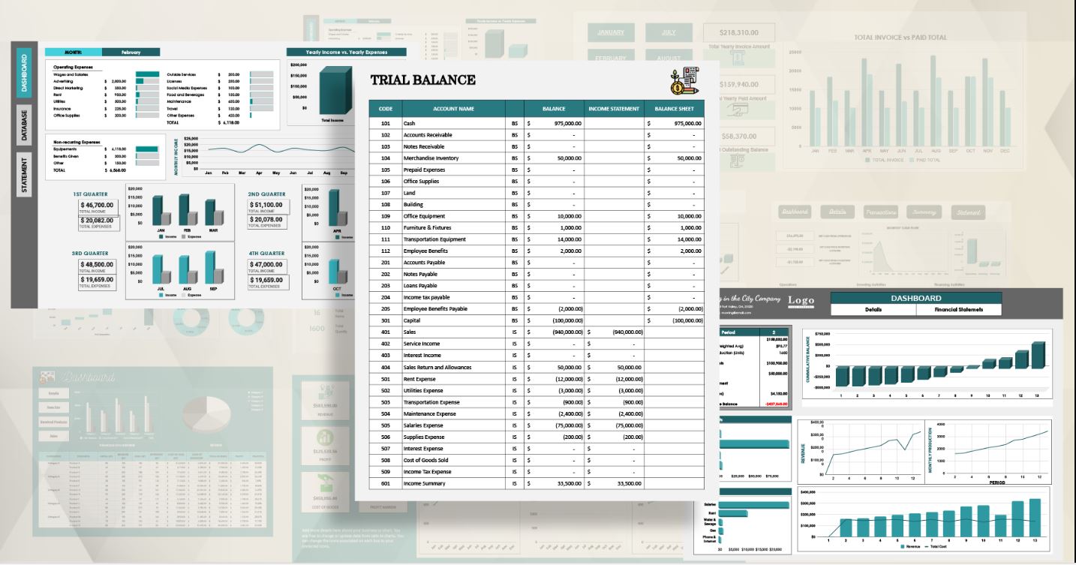Click the faded Statement script button
Viewport: 1076px width, 565px height.
pos(968,212)
